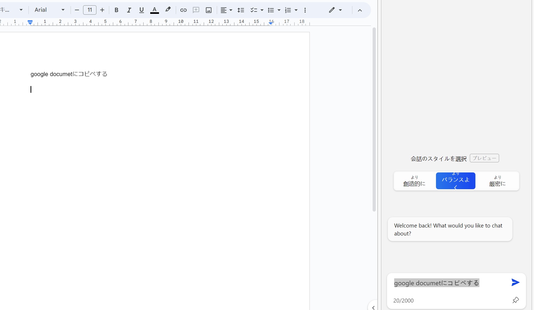534x310 pixels.
Task: Open the bulleted list options dropdown
Action: (x=279, y=10)
